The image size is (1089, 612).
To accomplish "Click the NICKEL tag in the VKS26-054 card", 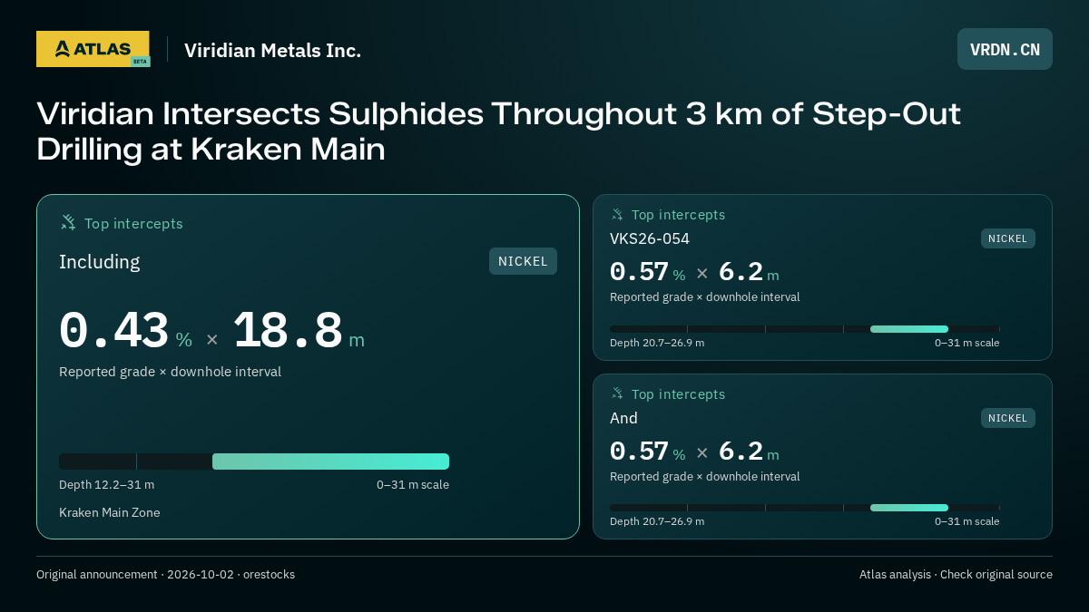I will click(x=1007, y=238).
